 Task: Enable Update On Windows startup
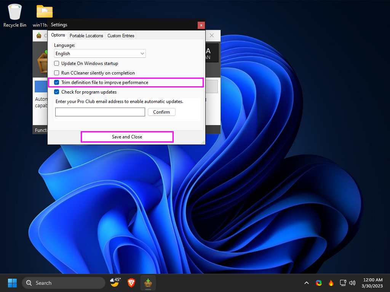click(x=57, y=63)
